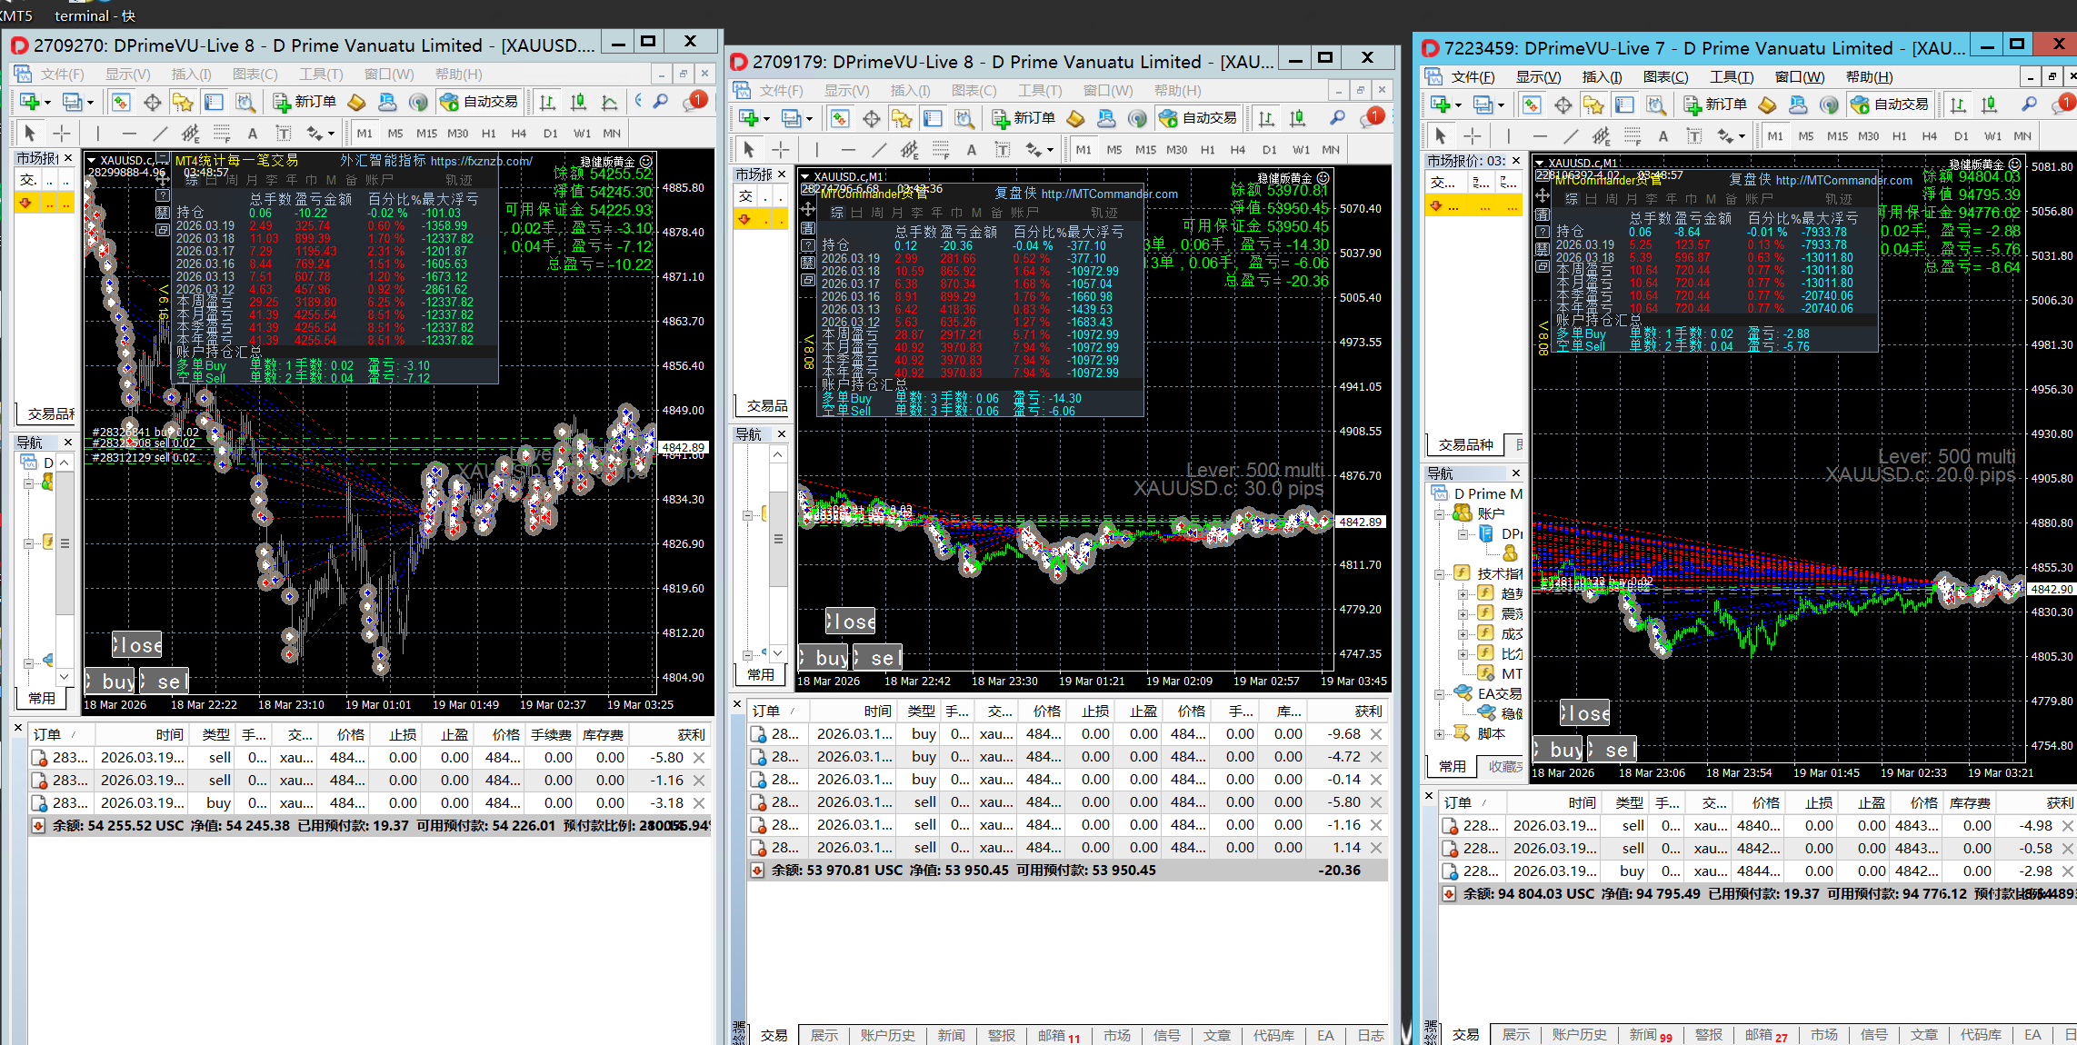The height and width of the screenshot is (1045, 2077).
Task: Click the Strategy Tester magnifier icon in middle window
Action: pyautogui.click(x=964, y=118)
